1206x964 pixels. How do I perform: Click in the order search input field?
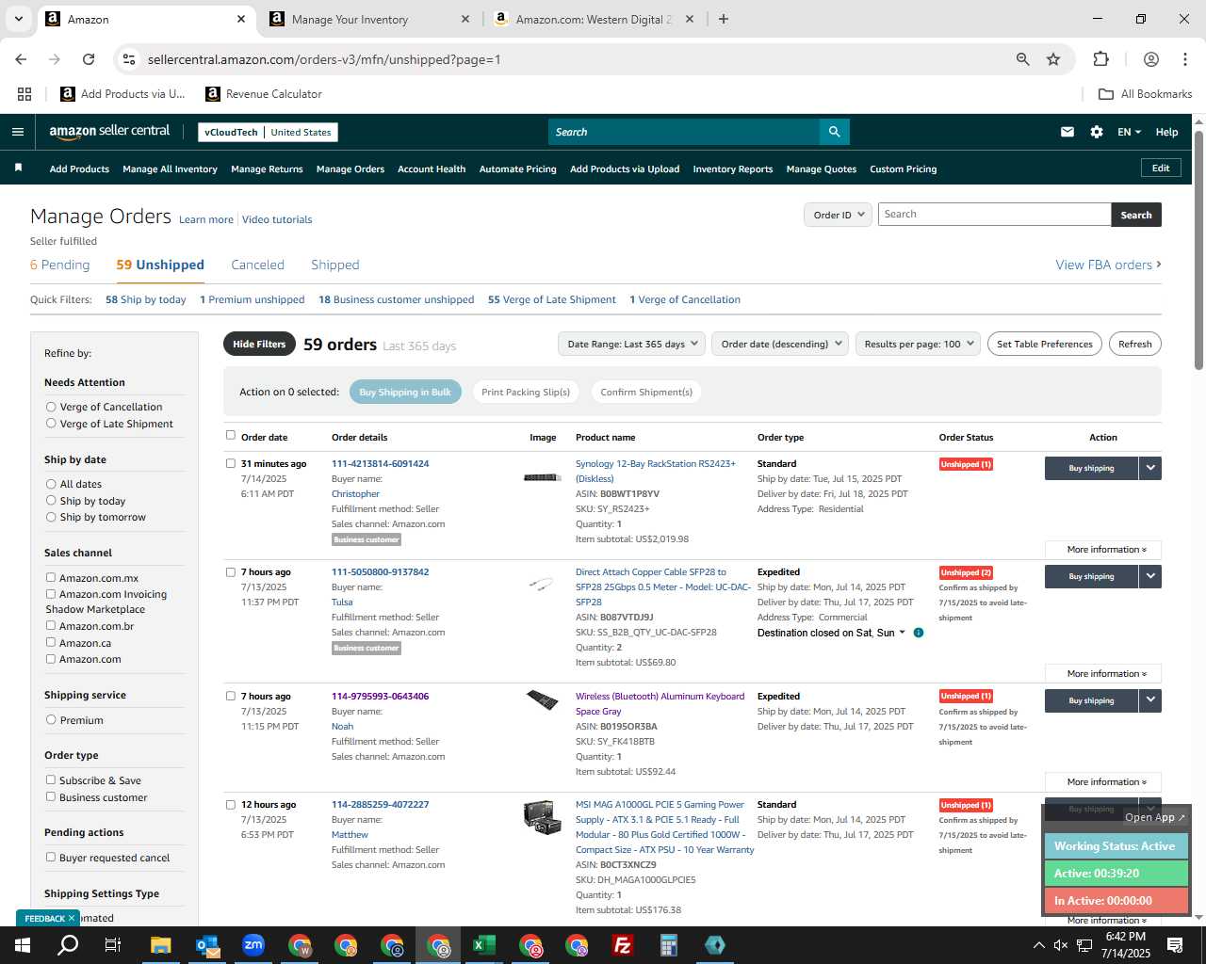click(x=994, y=215)
